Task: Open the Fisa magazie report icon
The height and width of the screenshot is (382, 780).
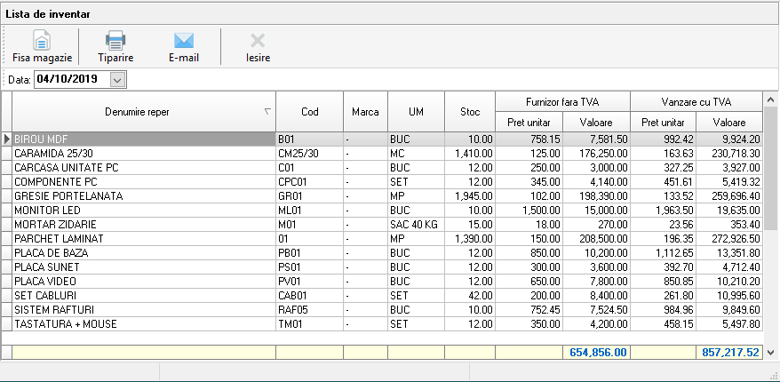Action: (x=42, y=41)
